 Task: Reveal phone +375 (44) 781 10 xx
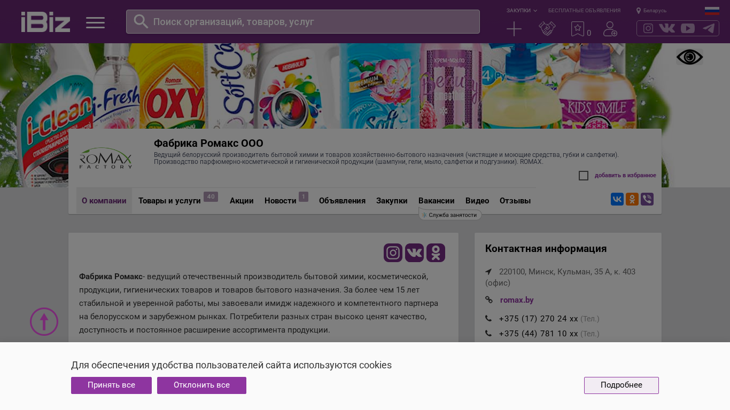[539, 334]
